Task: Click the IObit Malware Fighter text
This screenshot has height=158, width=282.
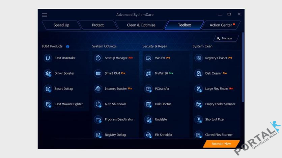Action: 68,104
